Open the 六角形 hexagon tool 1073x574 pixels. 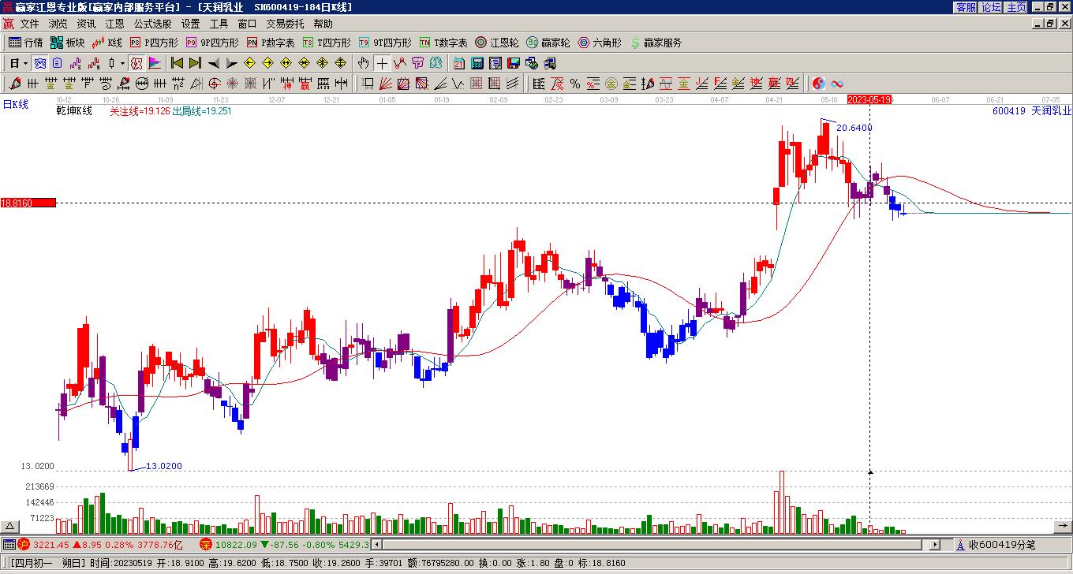tap(600, 43)
